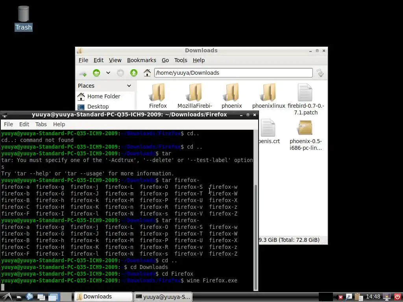Open the File menu in Downloads window
The width and height of the screenshot is (403, 302).
pos(83,60)
